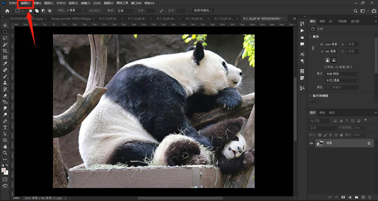Image resolution: width=378 pixels, height=201 pixels.
Task: Select the Type tool in toolbar
Action: click(x=5, y=127)
